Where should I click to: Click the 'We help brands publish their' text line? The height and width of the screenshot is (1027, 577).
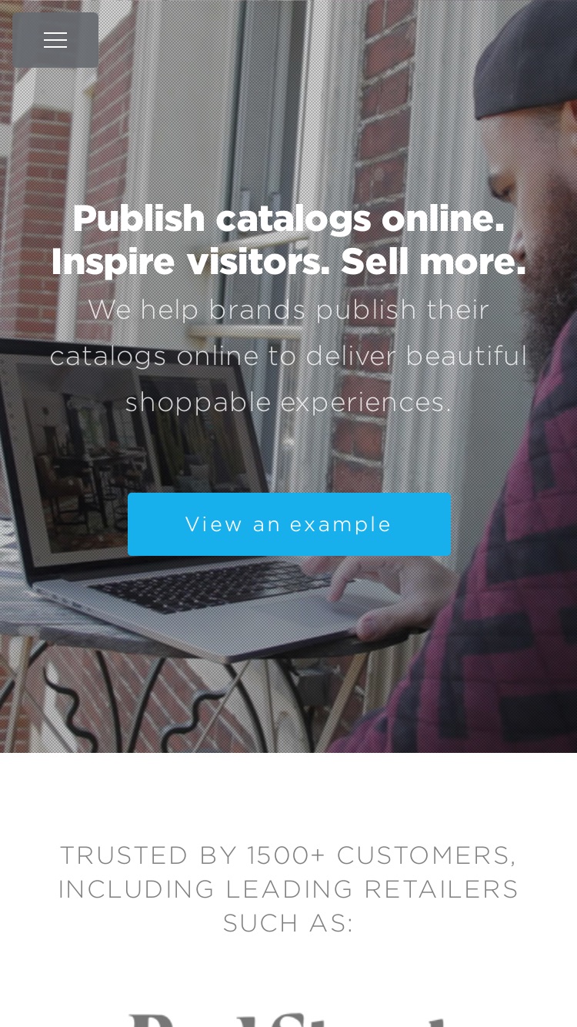point(288,310)
